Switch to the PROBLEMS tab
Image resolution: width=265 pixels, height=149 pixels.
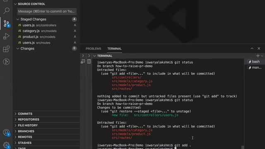(93, 49)
